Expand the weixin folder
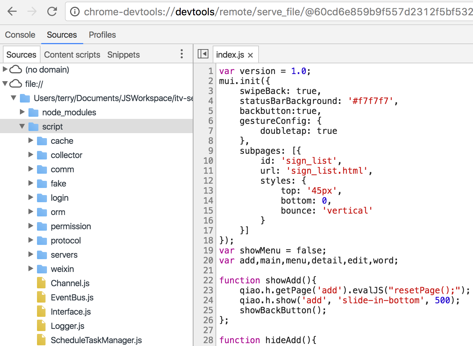Screen dimensions: 473x346 click(x=31, y=268)
